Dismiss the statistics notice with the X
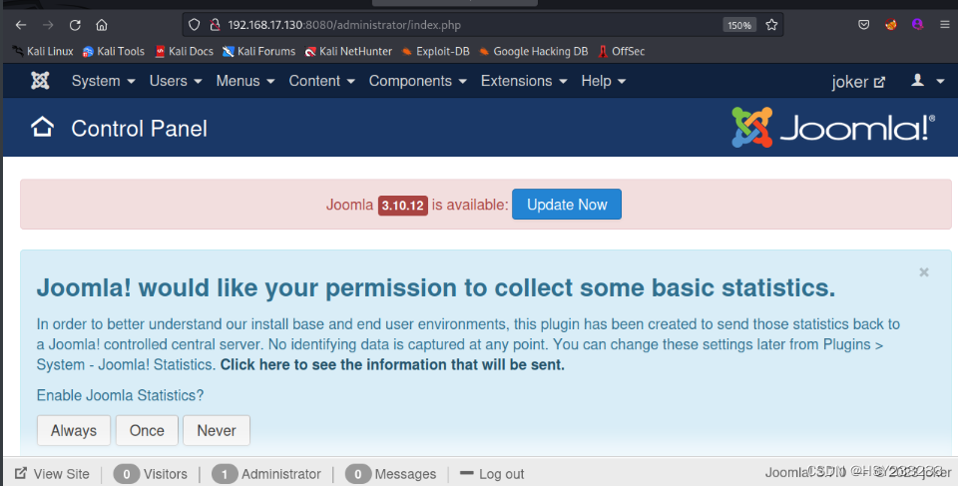958x486 pixels. (924, 272)
